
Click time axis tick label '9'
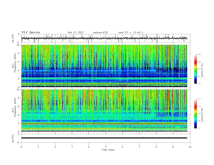pyautogui.click(x=173, y=147)
